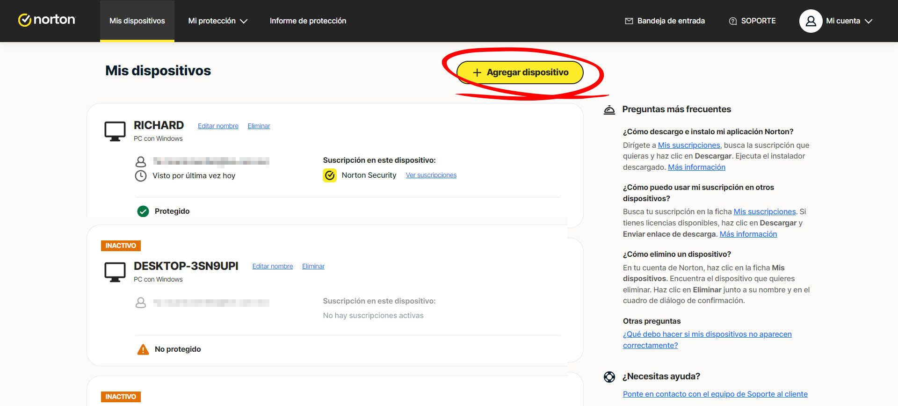Click the INACTIVO badge above DESKTOP-3SN9UPI
The width and height of the screenshot is (898, 406).
121,246
